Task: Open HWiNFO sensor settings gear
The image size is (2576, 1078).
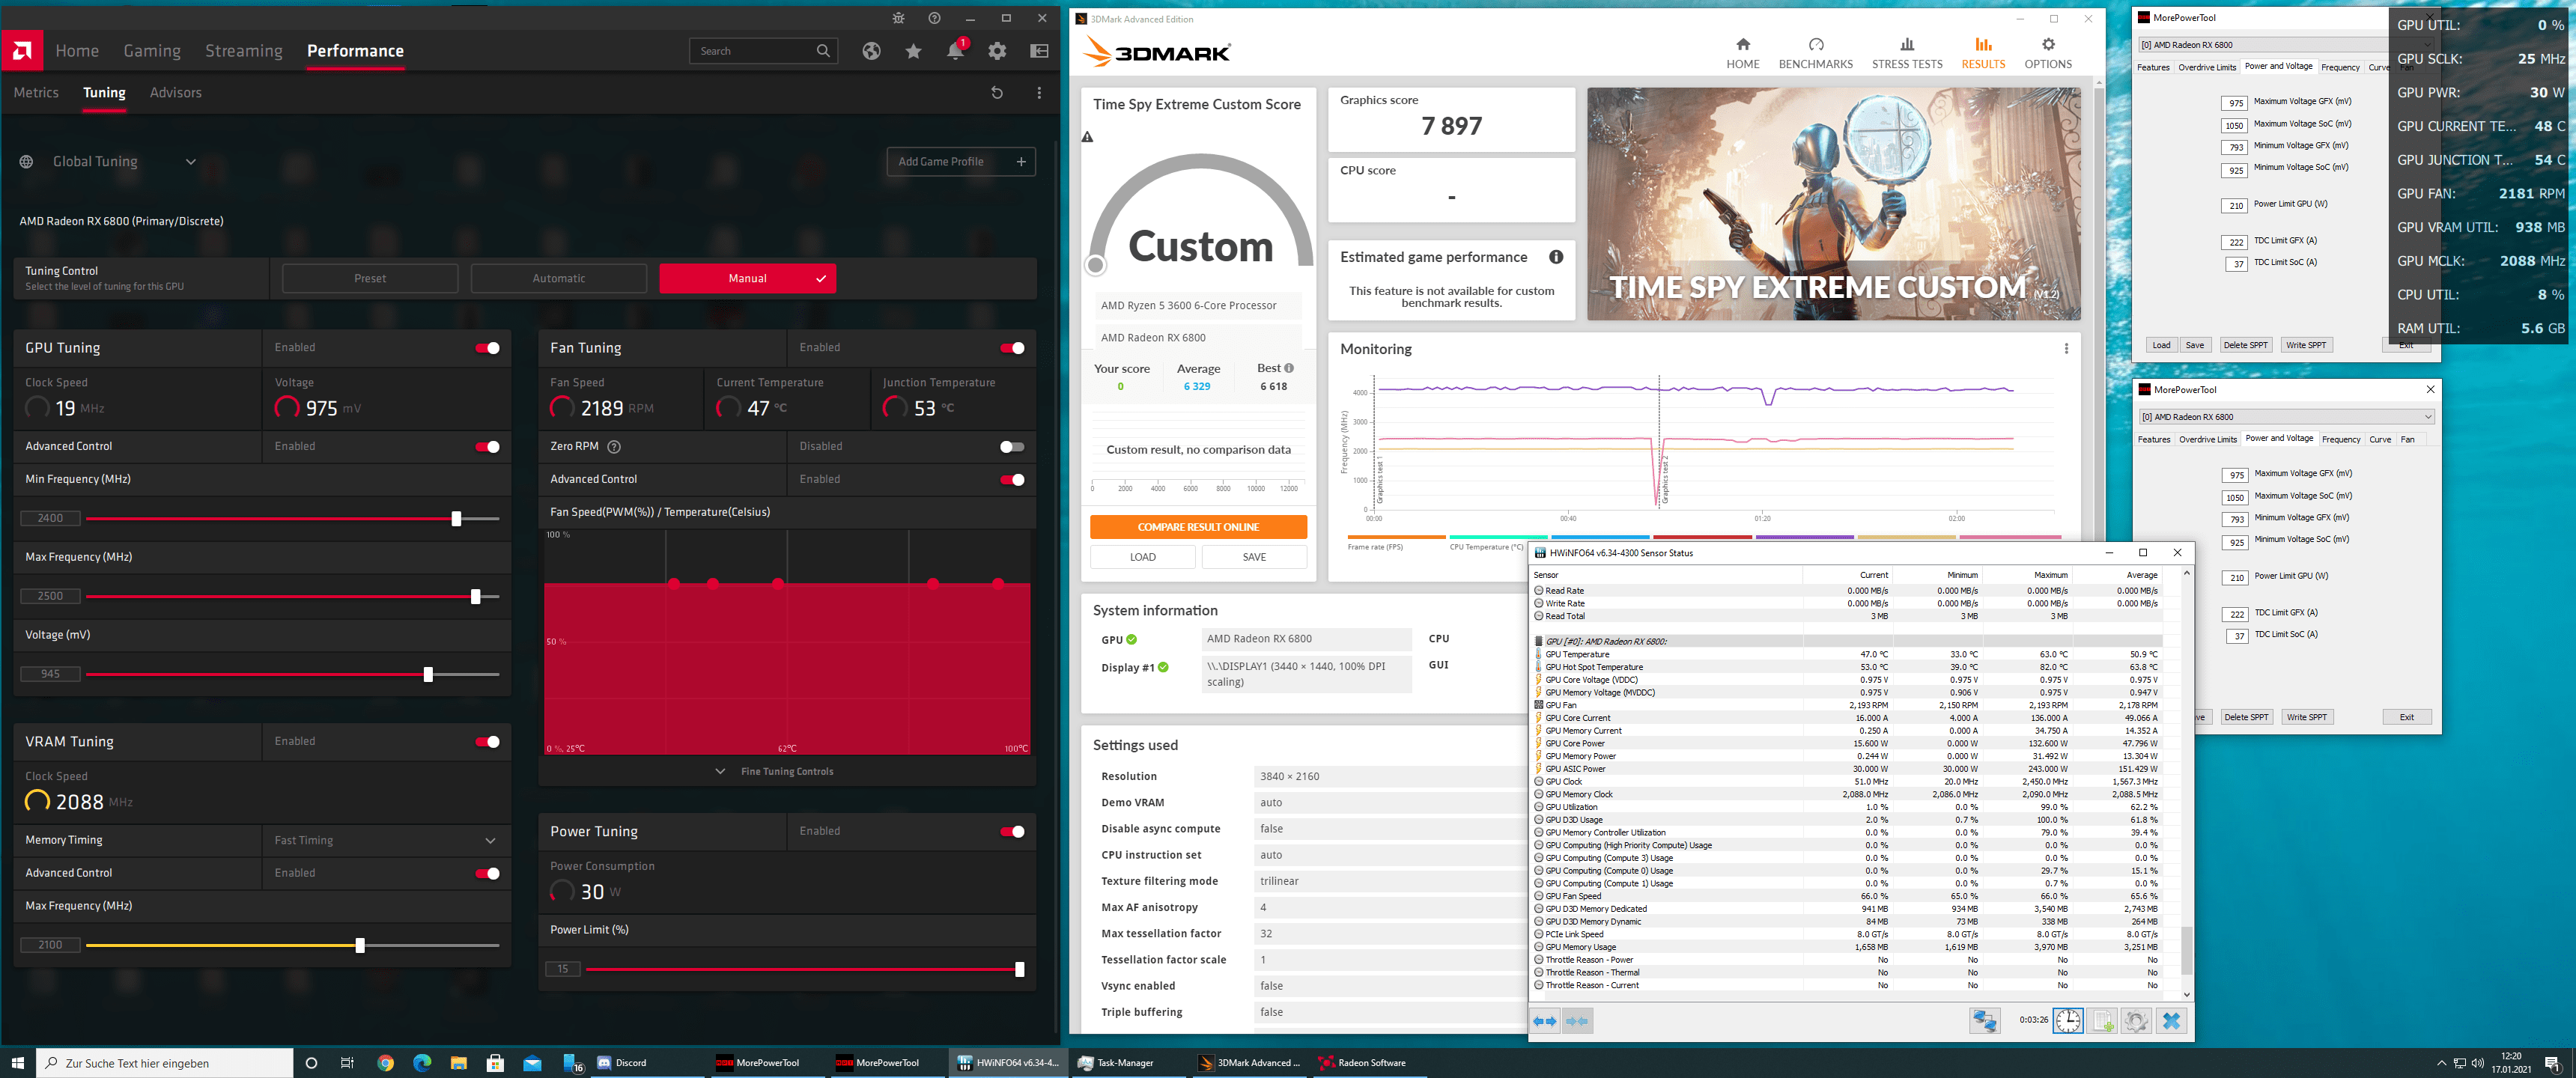Action: point(2136,1021)
